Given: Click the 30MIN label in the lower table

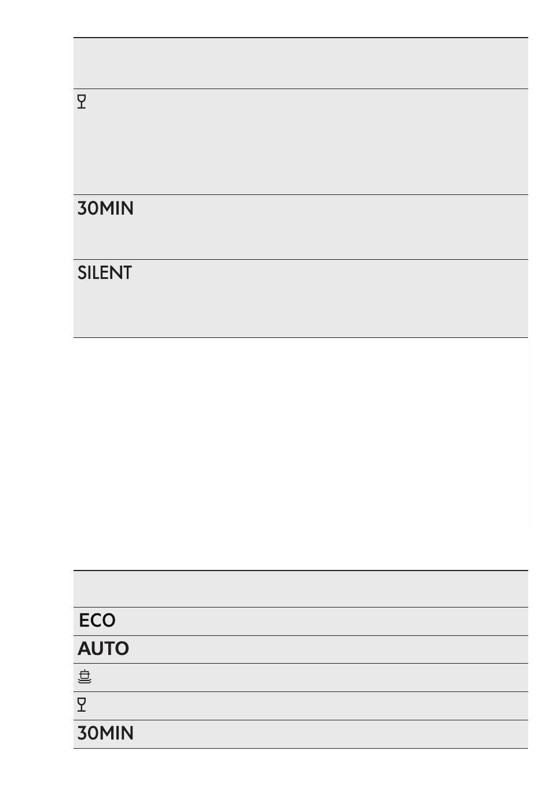Looking at the screenshot, I should tap(105, 733).
